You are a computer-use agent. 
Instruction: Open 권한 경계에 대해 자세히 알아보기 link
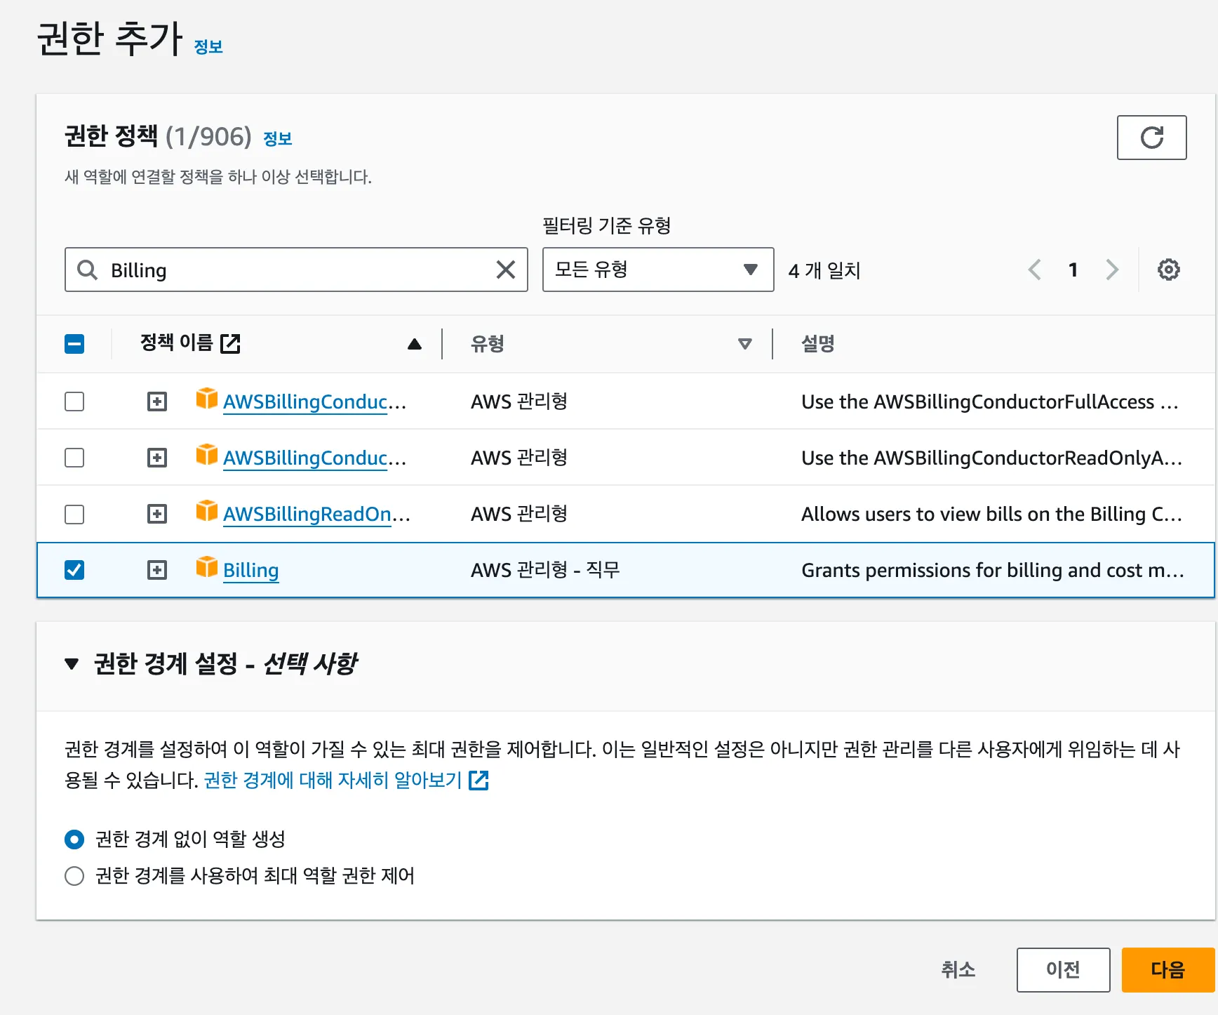pyautogui.click(x=333, y=780)
